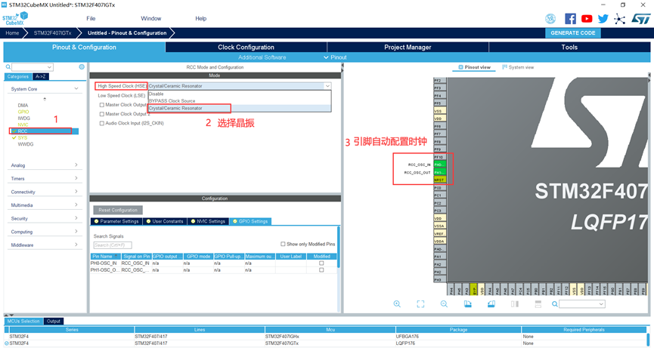Click the zoom in magnifier icon
Viewport: 654px width, 351px height.
point(397,303)
